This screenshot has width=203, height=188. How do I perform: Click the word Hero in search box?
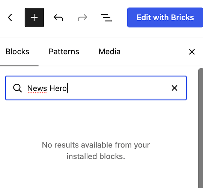pyautogui.click(x=58, y=88)
